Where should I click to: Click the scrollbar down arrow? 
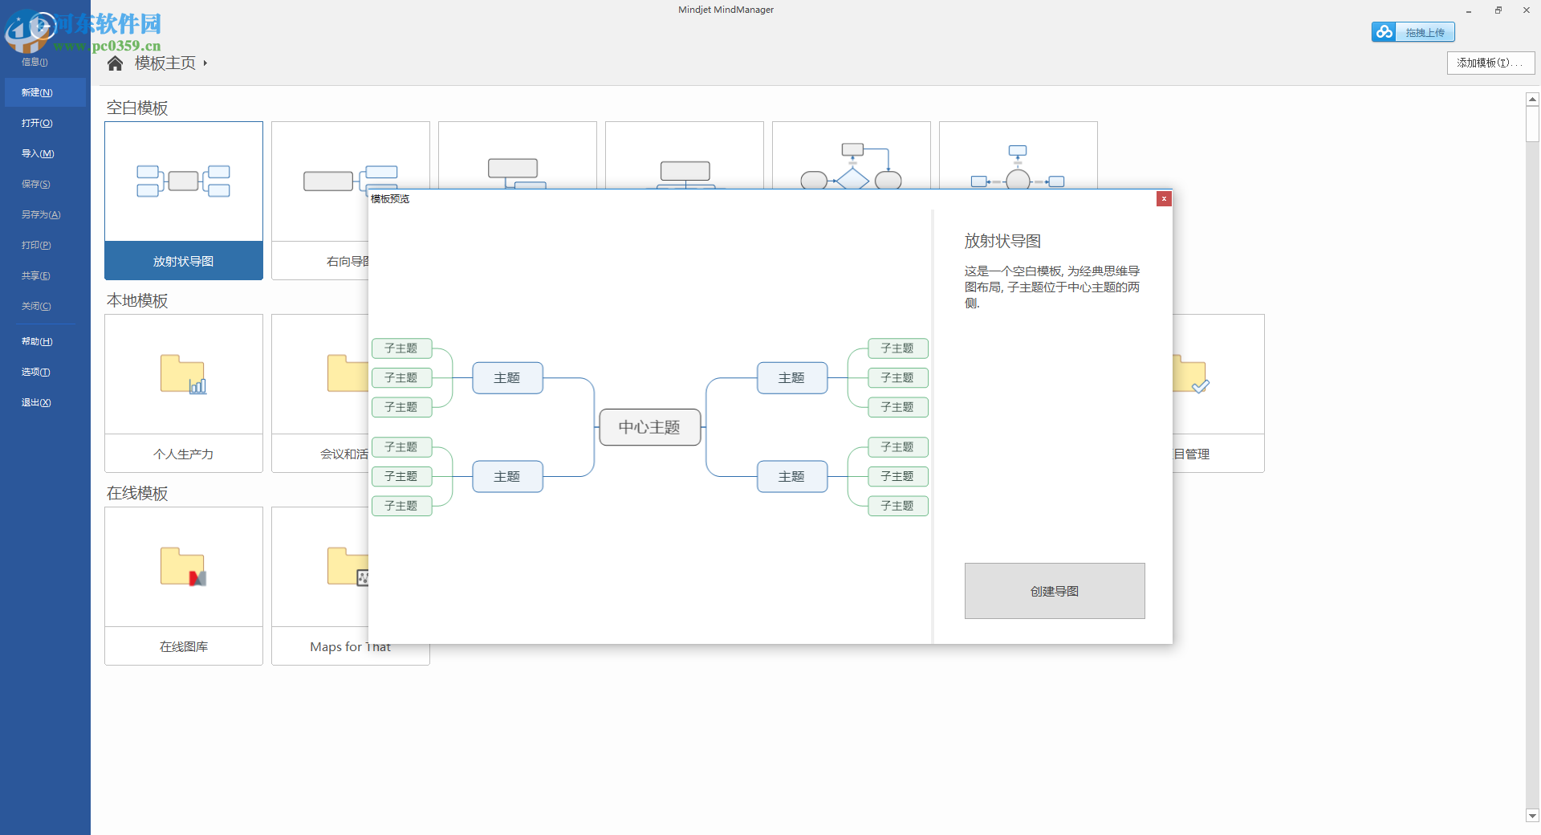[x=1532, y=815]
